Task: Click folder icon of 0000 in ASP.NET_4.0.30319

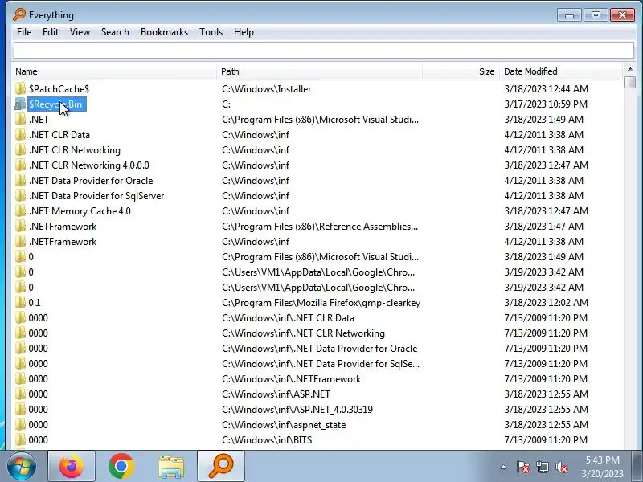Action: [x=20, y=410]
